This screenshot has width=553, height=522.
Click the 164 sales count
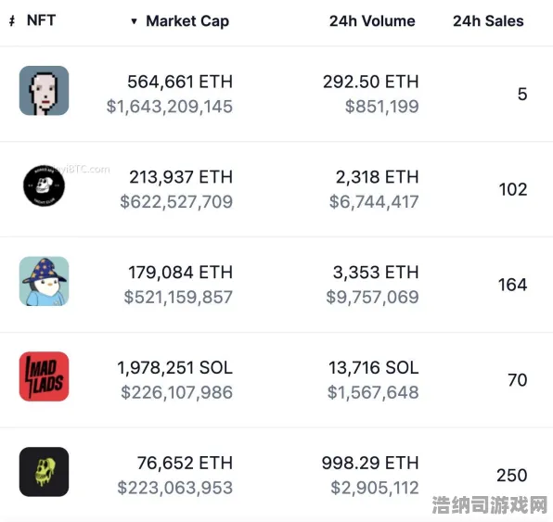pyautogui.click(x=512, y=285)
